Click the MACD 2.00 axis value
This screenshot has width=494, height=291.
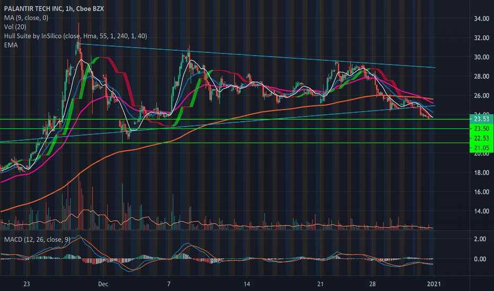(480, 239)
